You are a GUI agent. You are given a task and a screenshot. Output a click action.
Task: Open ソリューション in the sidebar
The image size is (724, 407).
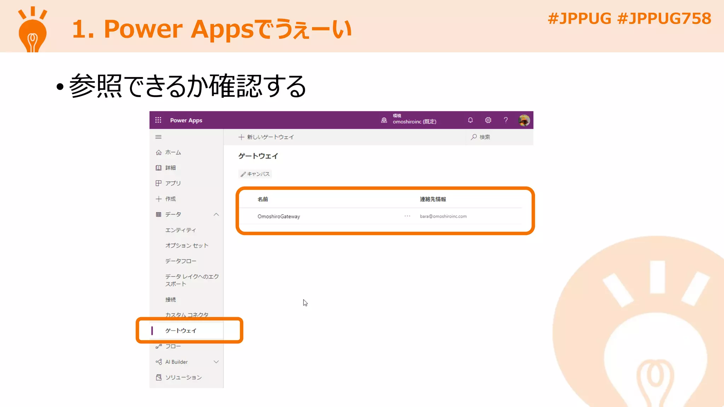point(183,377)
